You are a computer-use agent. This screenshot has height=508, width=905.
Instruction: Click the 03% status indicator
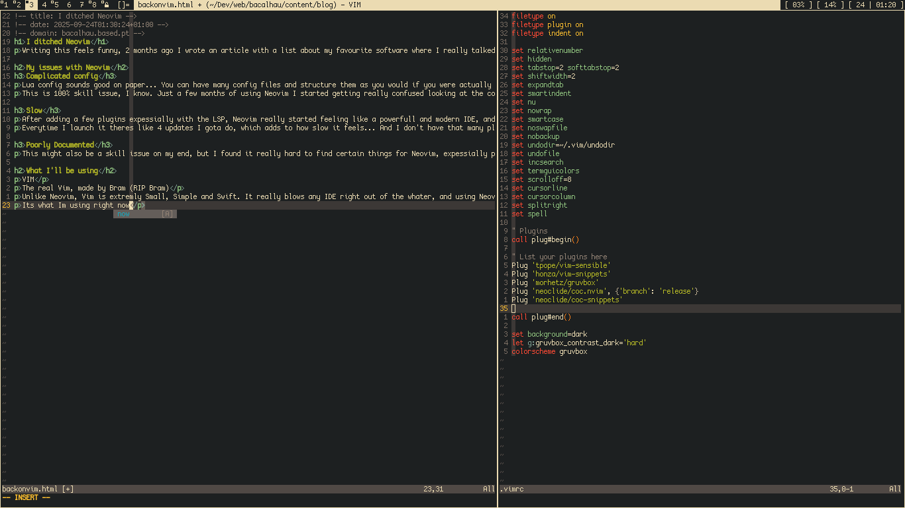click(x=798, y=5)
